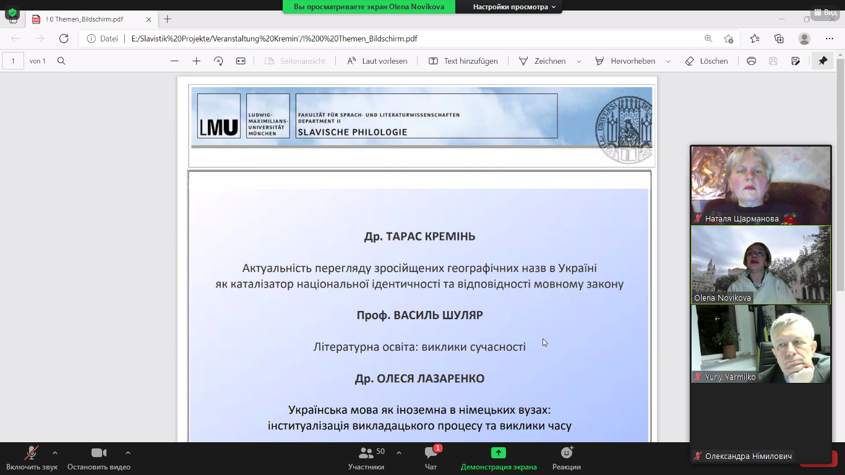
Task: Unmute the microphone with Включить звук
Action: click(32, 457)
